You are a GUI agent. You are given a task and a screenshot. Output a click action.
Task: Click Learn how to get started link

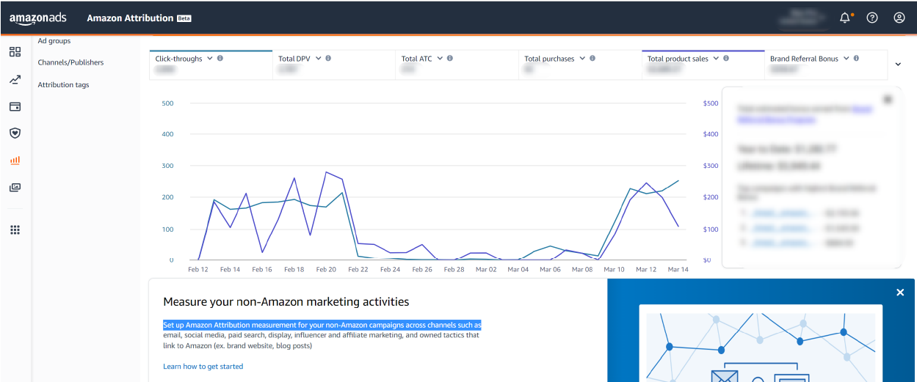pyautogui.click(x=203, y=367)
